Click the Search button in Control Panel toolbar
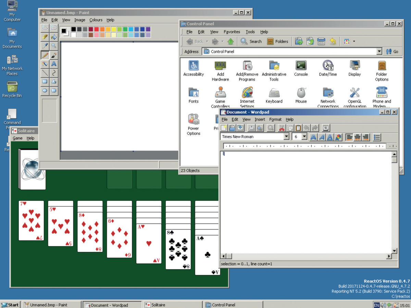Screen dimensions: 411x308 click(251, 41)
